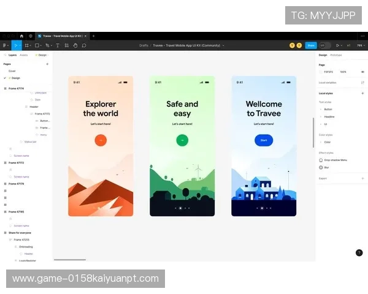Screen dimensions: 368x294
Task: Toggle page background color visibility eye
Action: pyautogui.click(x=362, y=72)
